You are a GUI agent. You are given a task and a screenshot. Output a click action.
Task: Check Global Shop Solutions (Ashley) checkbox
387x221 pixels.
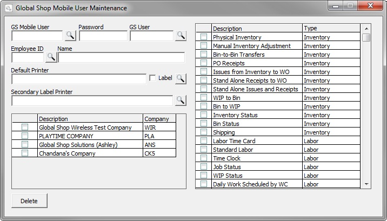(25, 144)
